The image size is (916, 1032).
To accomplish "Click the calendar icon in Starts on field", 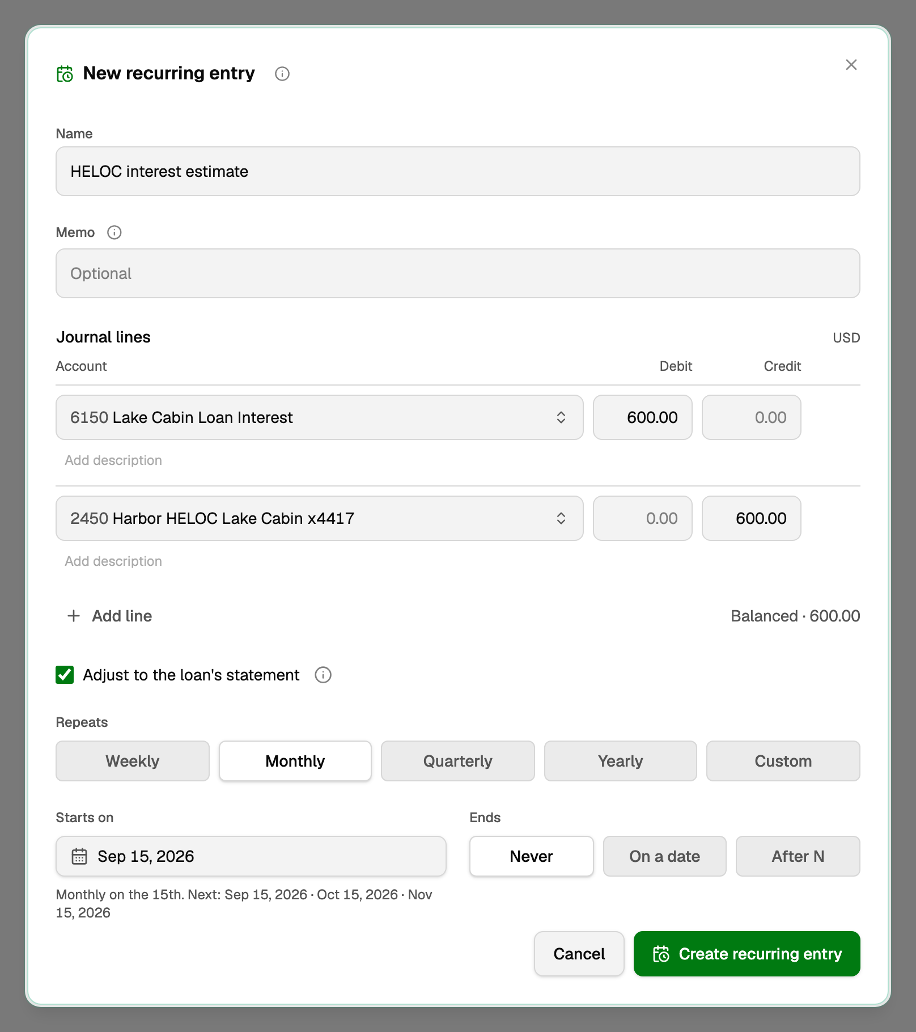I will pyautogui.click(x=79, y=856).
